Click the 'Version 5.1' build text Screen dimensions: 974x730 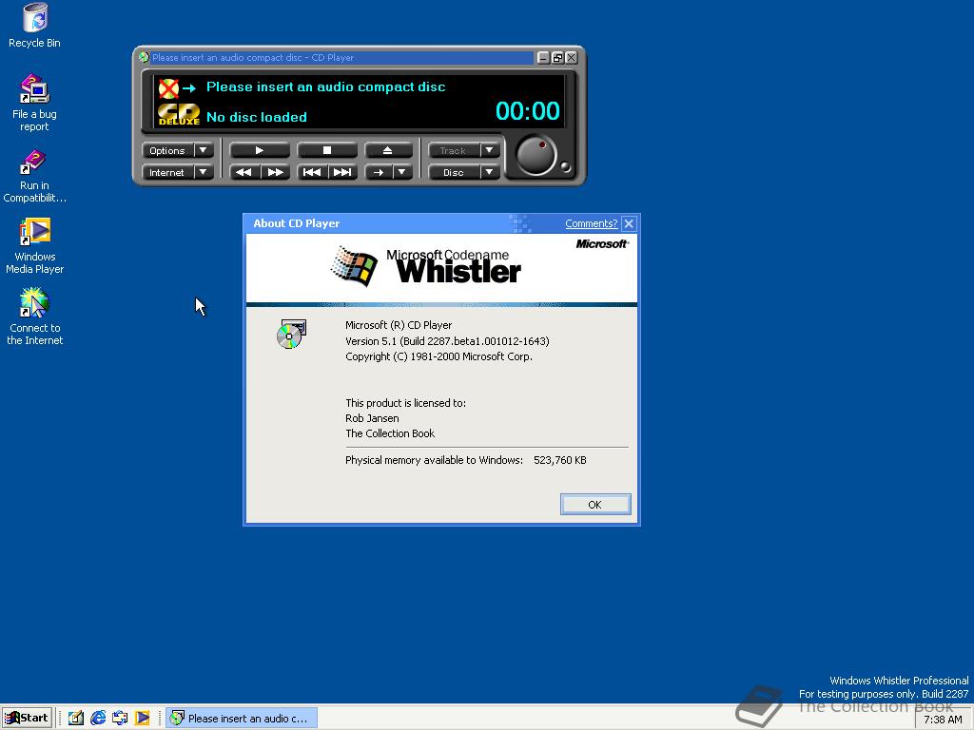pos(447,341)
